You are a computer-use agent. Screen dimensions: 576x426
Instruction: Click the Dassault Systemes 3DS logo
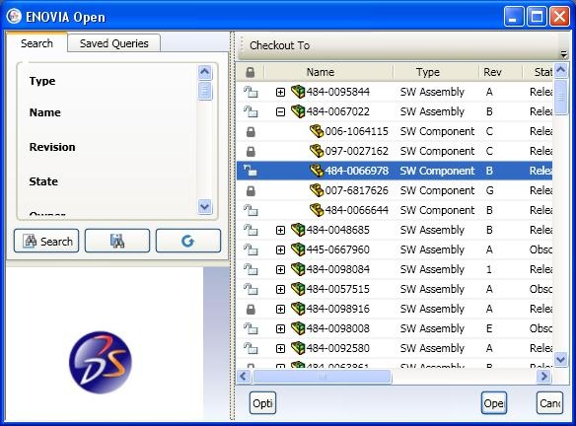click(x=101, y=363)
